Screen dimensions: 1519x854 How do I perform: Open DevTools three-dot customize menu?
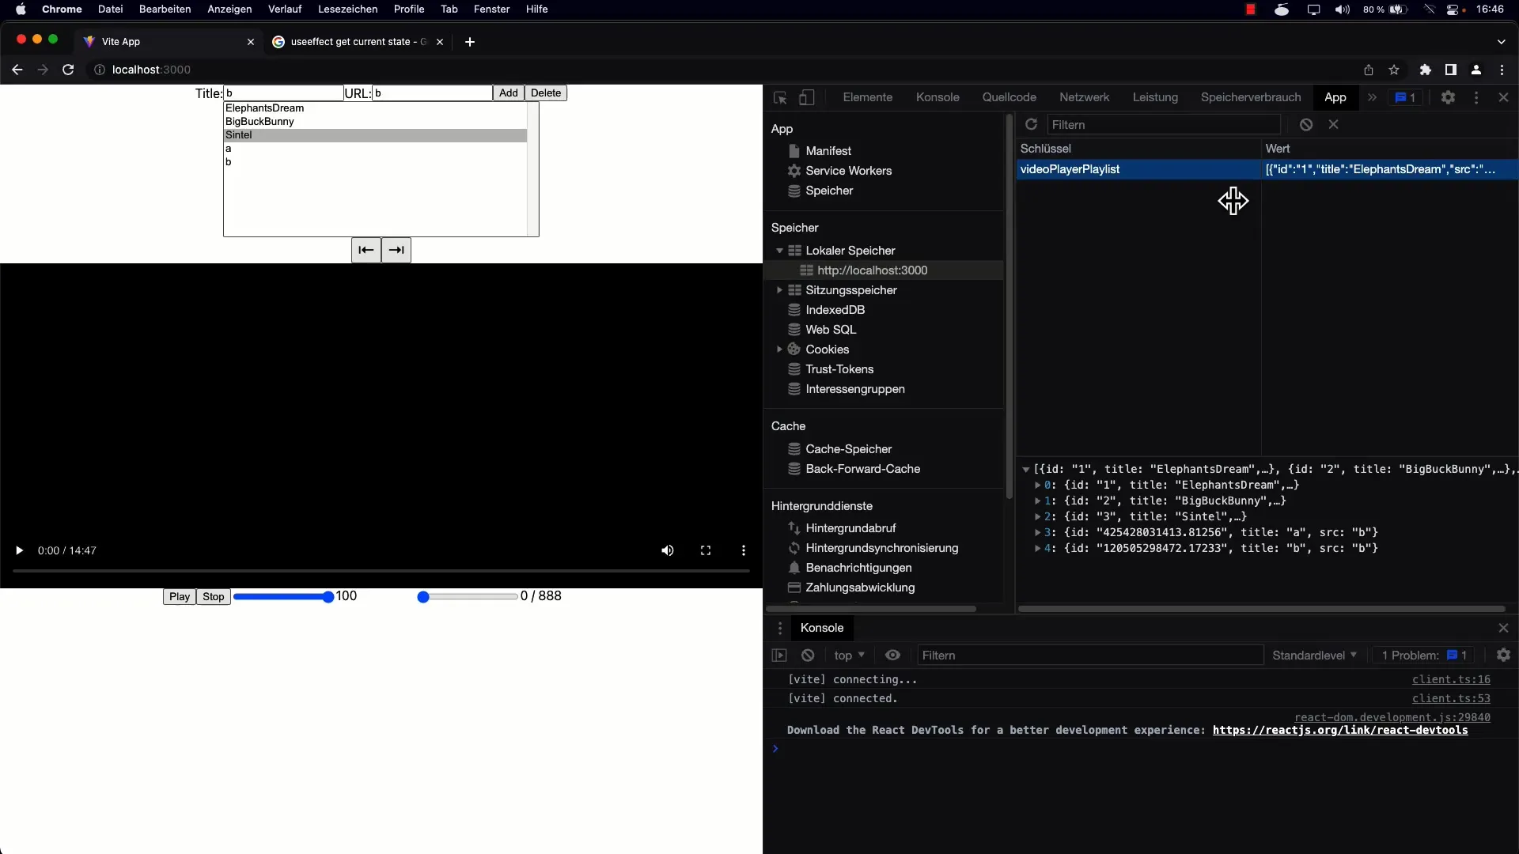click(1476, 97)
